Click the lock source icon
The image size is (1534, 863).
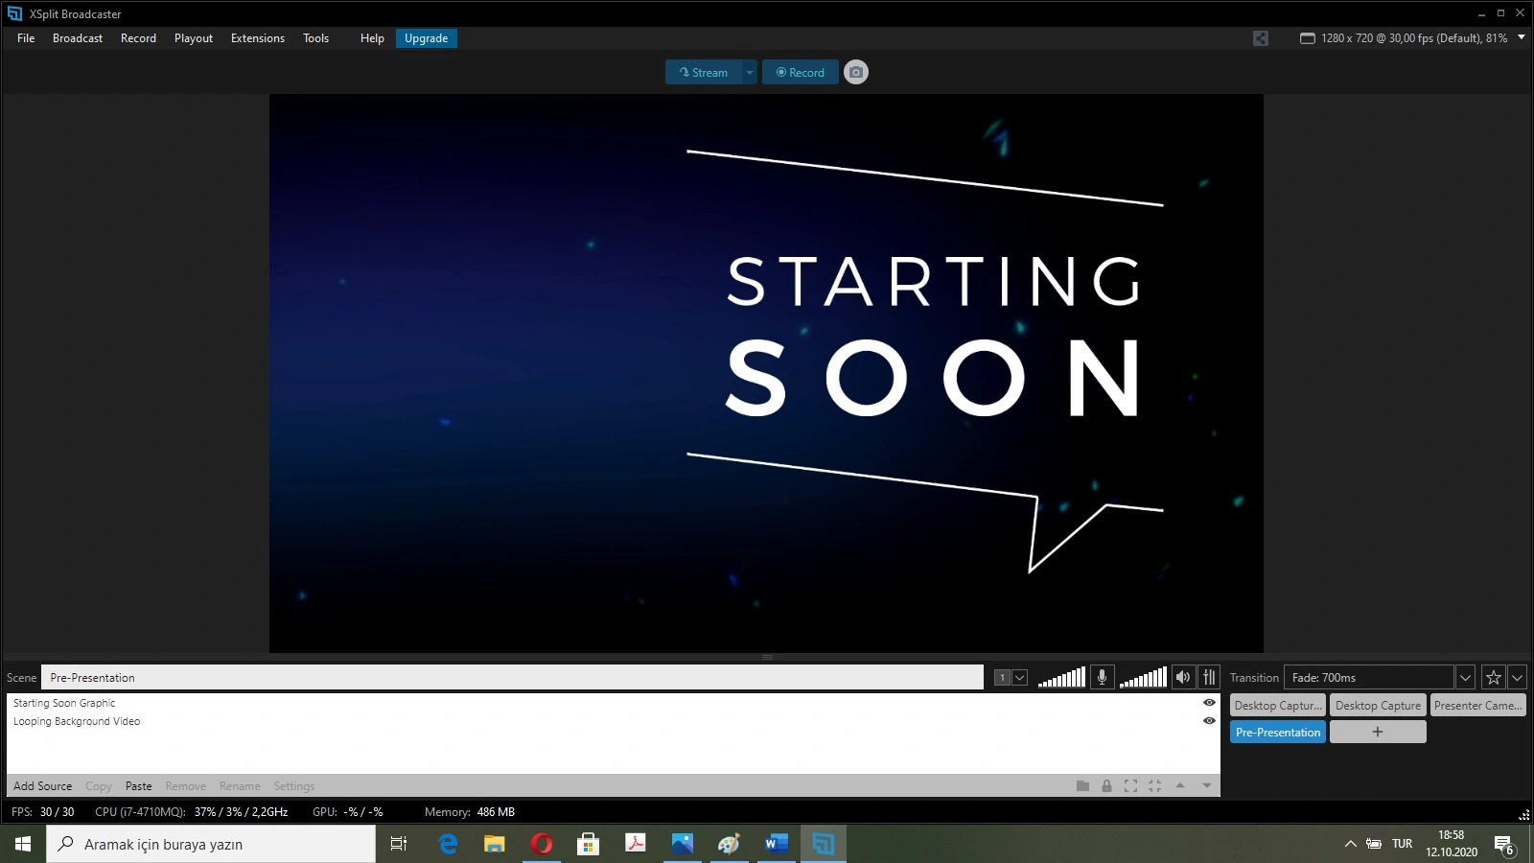pos(1106,786)
